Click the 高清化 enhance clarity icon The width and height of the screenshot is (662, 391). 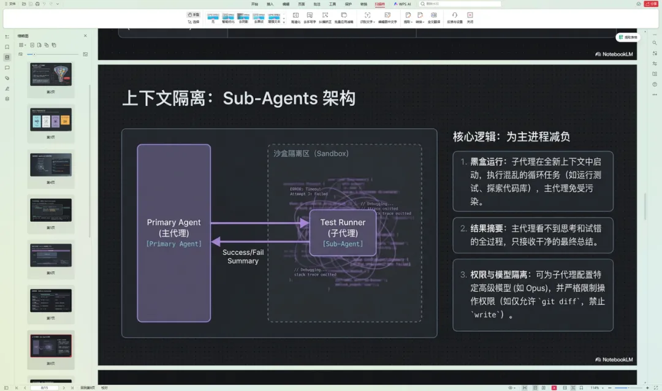pos(295,17)
